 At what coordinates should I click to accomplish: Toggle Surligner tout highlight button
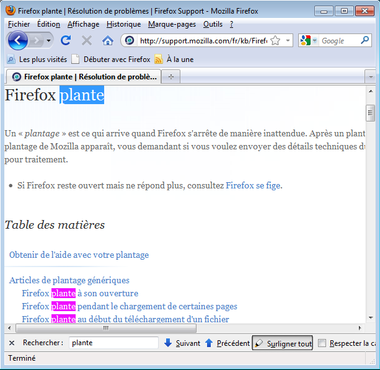tap(282, 343)
